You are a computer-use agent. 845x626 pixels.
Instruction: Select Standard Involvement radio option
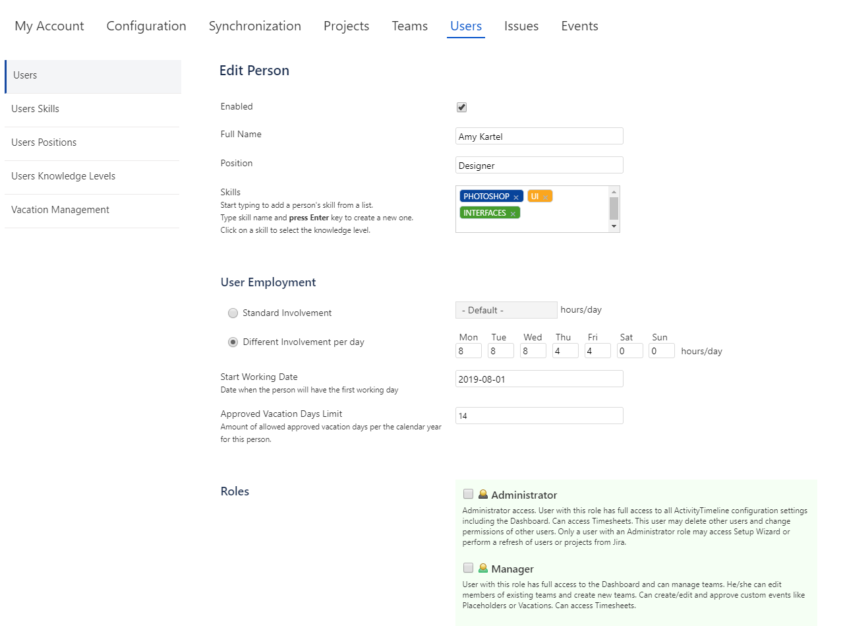tap(233, 313)
